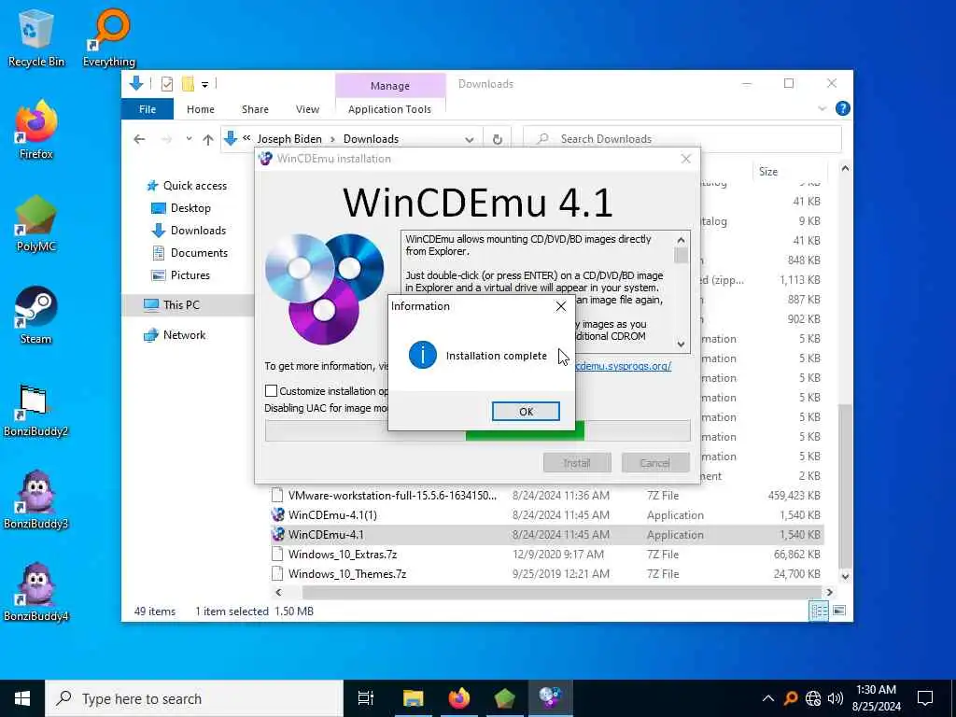This screenshot has width=956, height=717.
Task: Select the Windows_10_Themes.7z file
Action: [x=547, y=574]
